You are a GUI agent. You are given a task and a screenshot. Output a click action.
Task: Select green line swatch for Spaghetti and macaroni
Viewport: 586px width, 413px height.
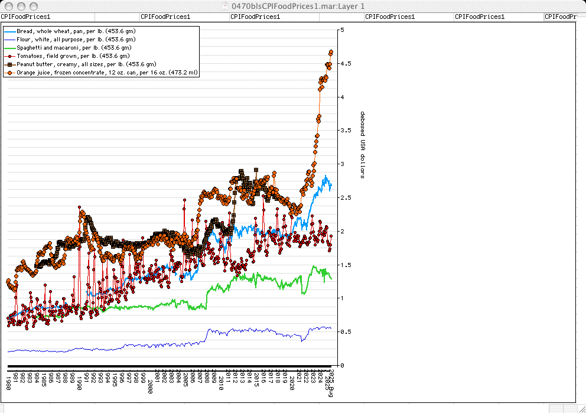[x=11, y=47]
